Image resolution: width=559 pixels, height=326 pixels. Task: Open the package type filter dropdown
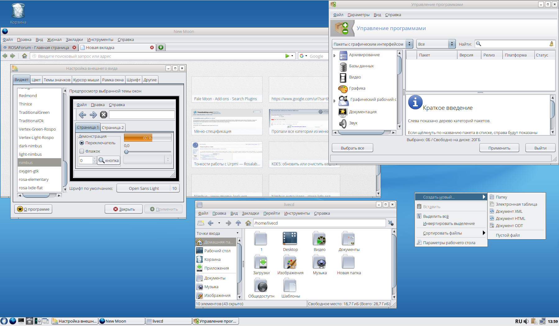372,44
